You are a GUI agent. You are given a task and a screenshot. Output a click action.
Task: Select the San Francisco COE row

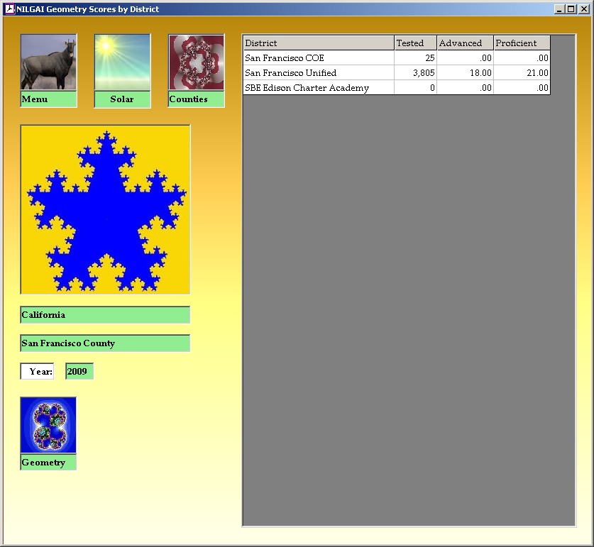pyautogui.click(x=318, y=58)
